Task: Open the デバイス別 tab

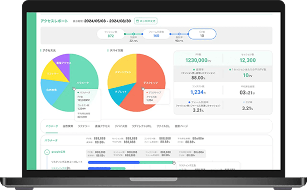Action: [x=121, y=126]
